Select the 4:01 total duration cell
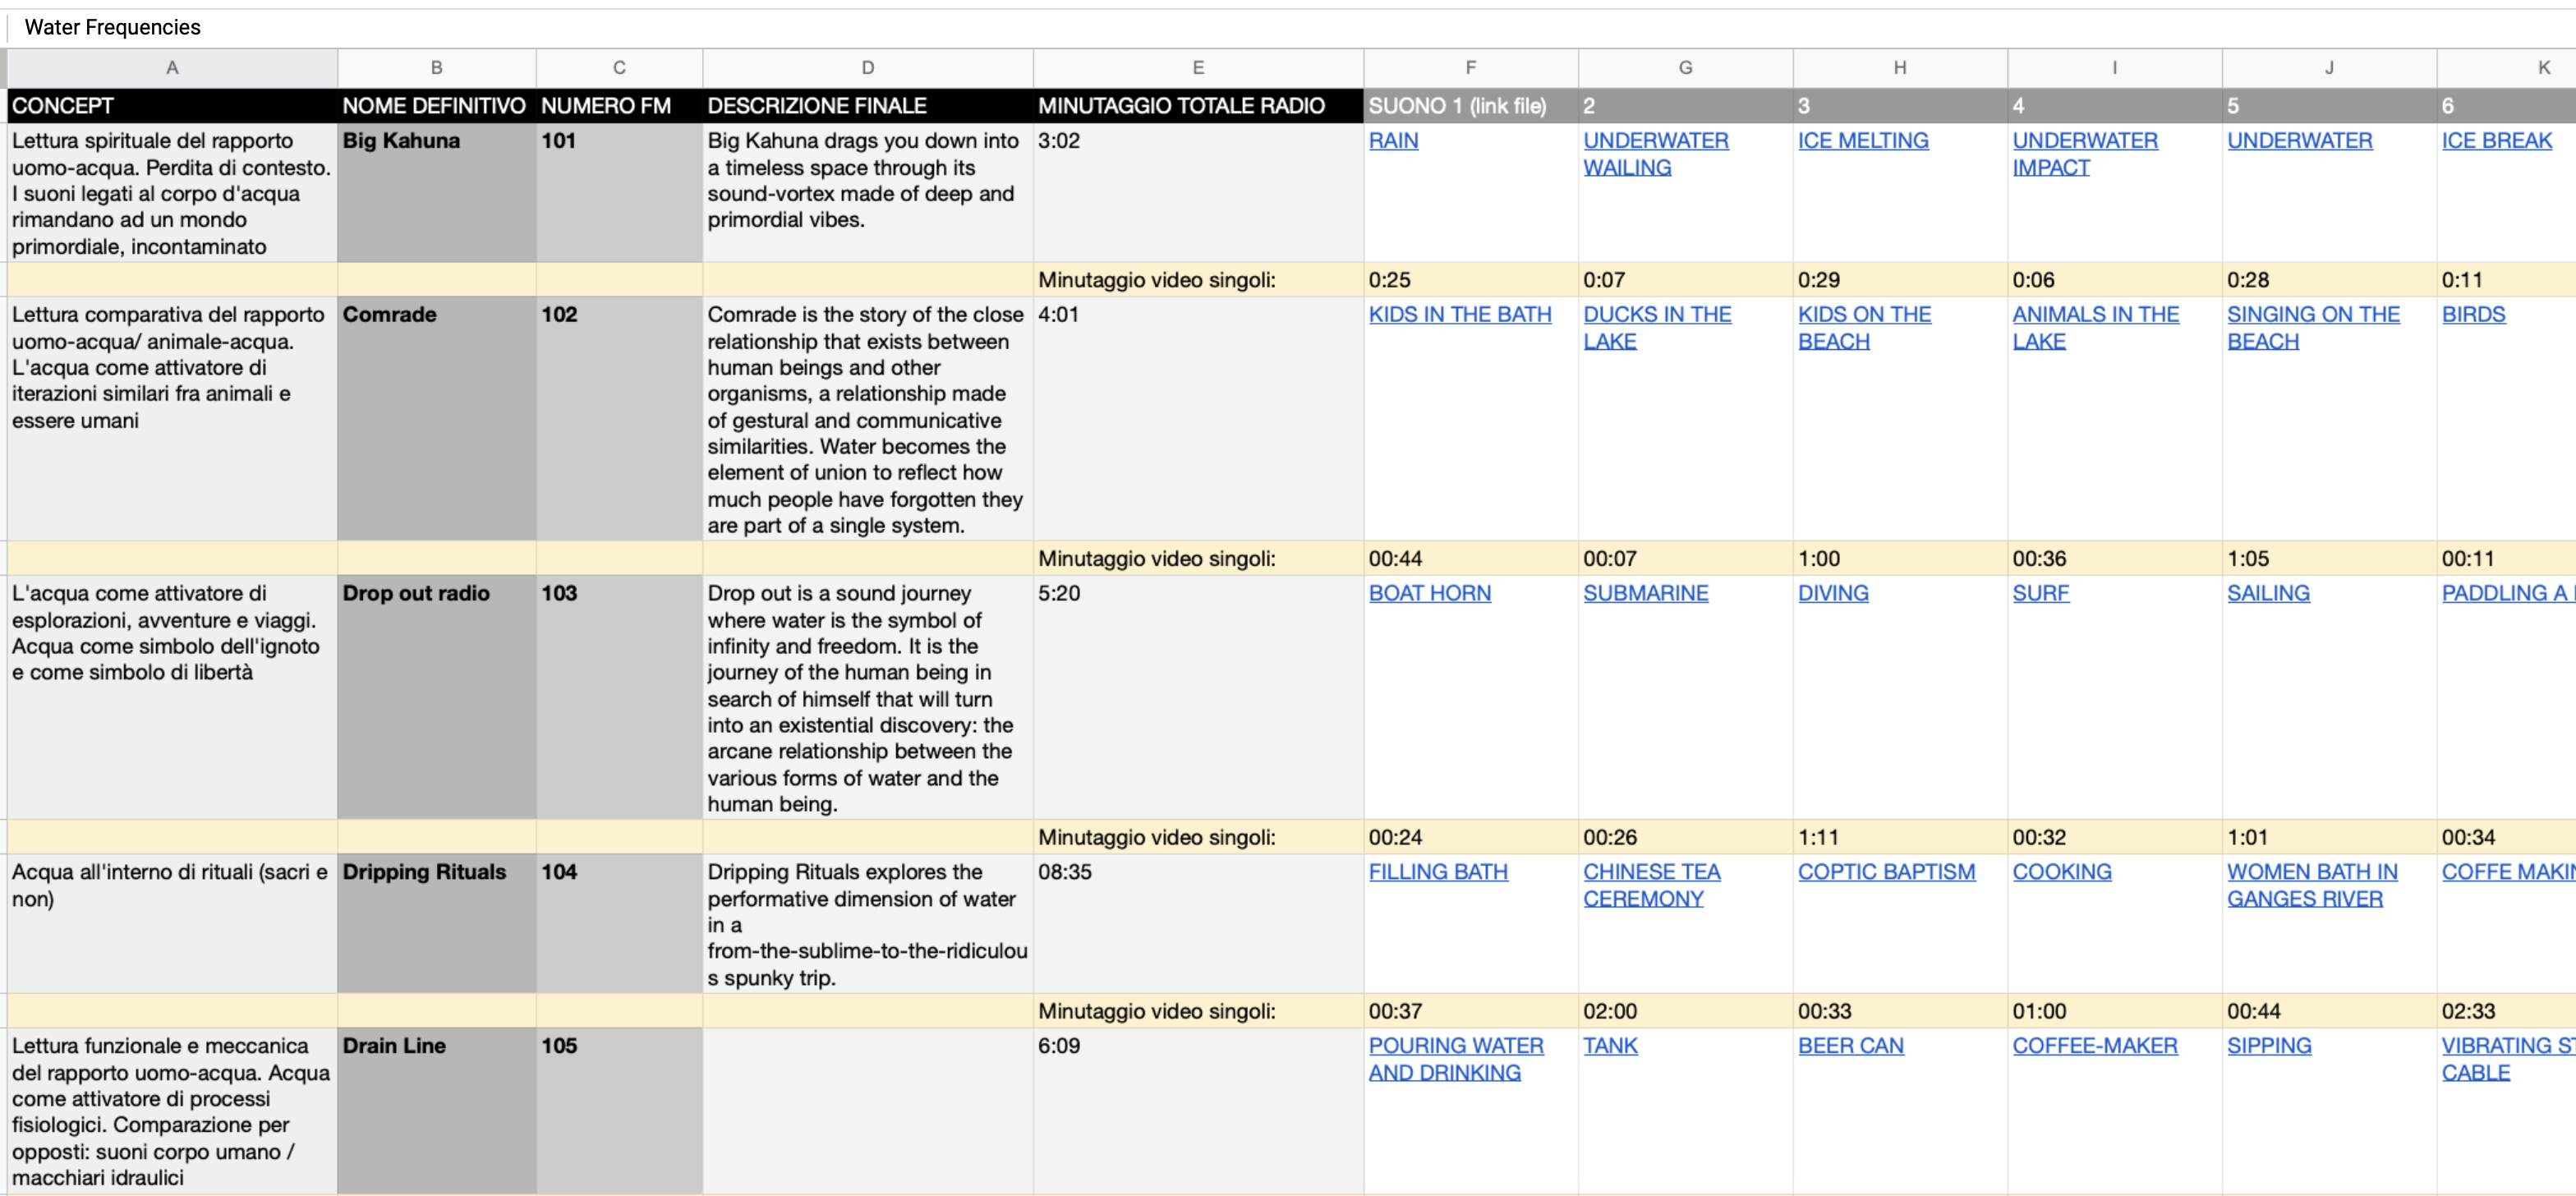 click(1198, 418)
